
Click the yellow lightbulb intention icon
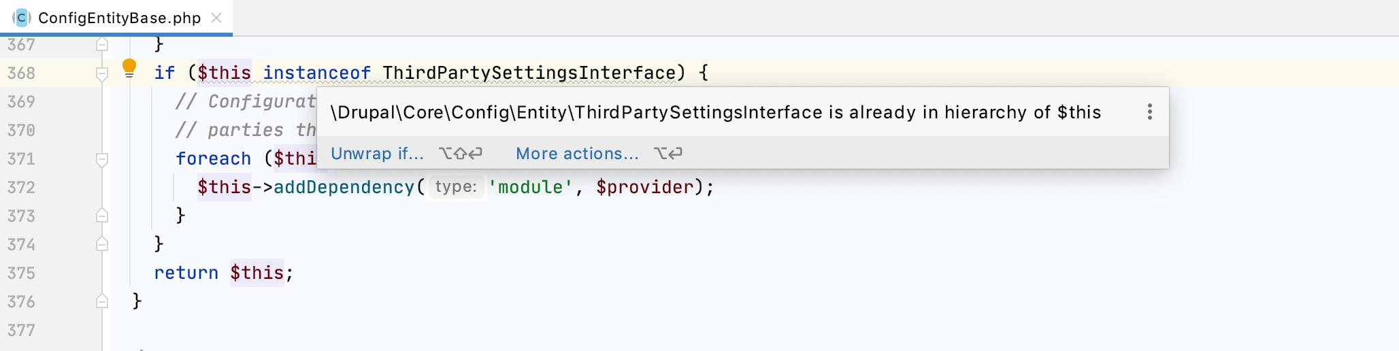(x=129, y=68)
